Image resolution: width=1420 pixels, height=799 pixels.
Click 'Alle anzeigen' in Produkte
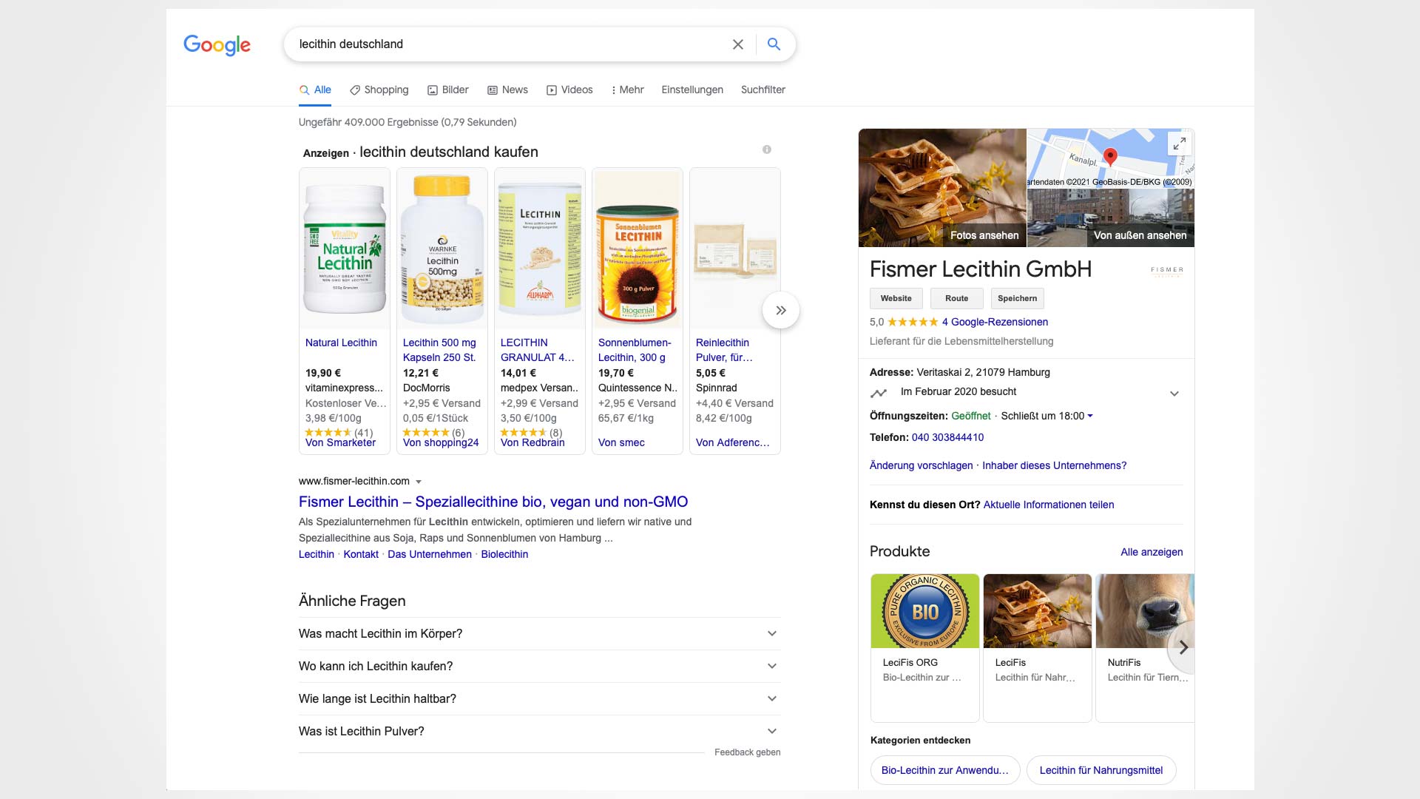pos(1152,552)
